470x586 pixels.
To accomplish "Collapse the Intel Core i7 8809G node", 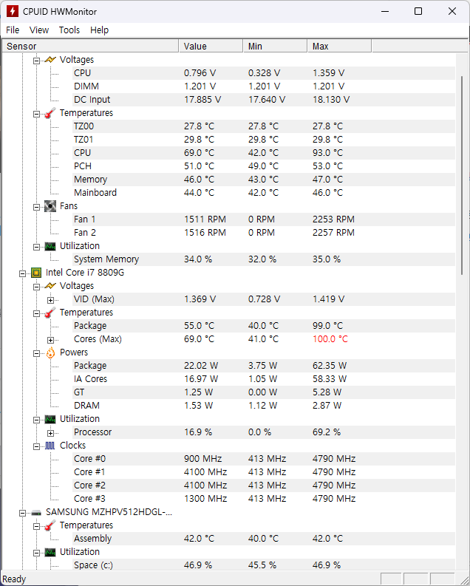I will pyautogui.click(x=23, y=273).
